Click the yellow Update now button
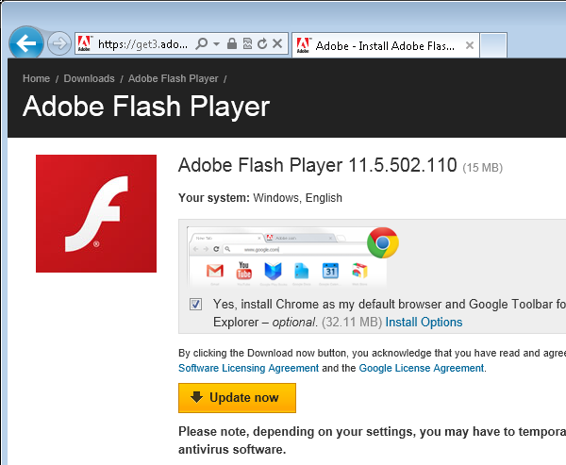 (237, 398)
